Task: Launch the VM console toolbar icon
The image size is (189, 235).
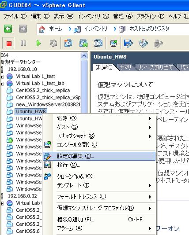Action: click(x=113, y=43)
